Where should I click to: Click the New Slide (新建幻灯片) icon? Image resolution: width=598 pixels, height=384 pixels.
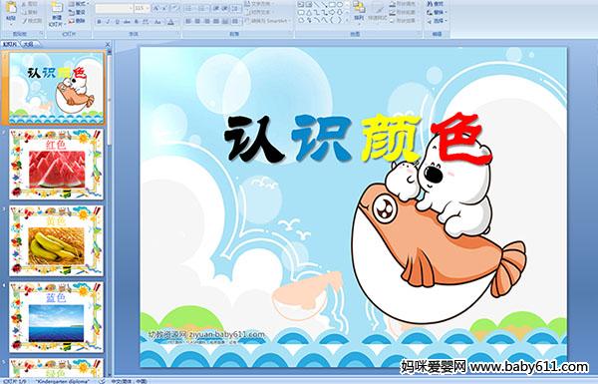point(57,14)
